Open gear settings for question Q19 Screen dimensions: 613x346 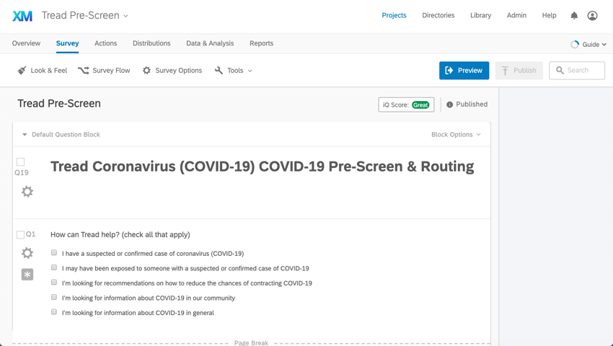click(x=27, y=192)
